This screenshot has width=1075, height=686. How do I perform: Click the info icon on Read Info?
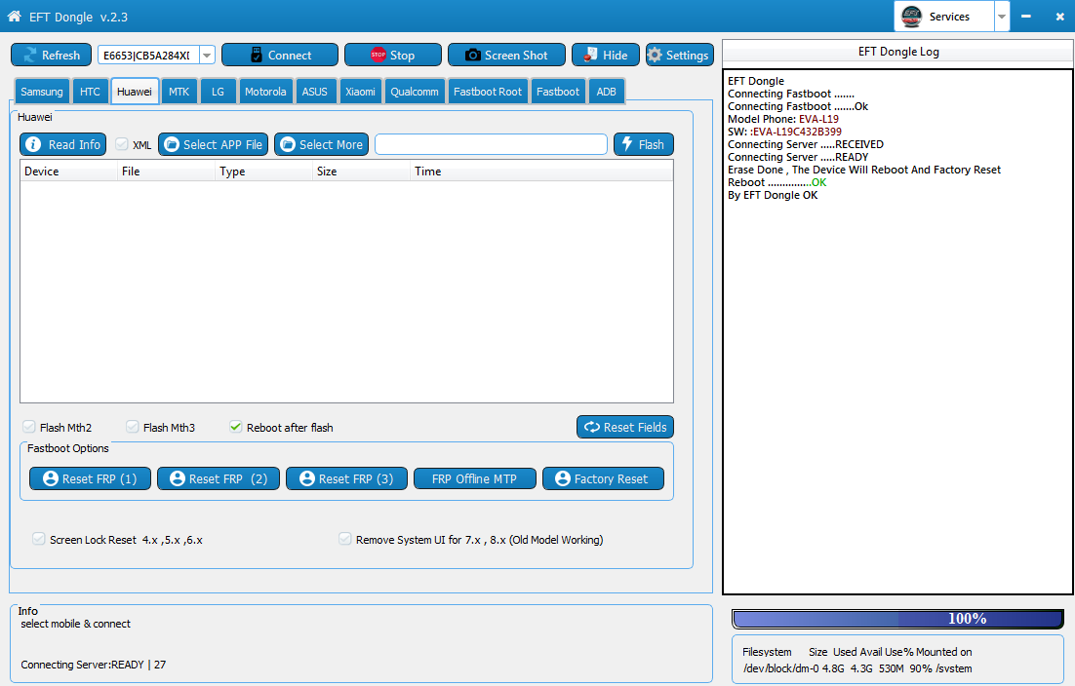[x=33, y=144]
